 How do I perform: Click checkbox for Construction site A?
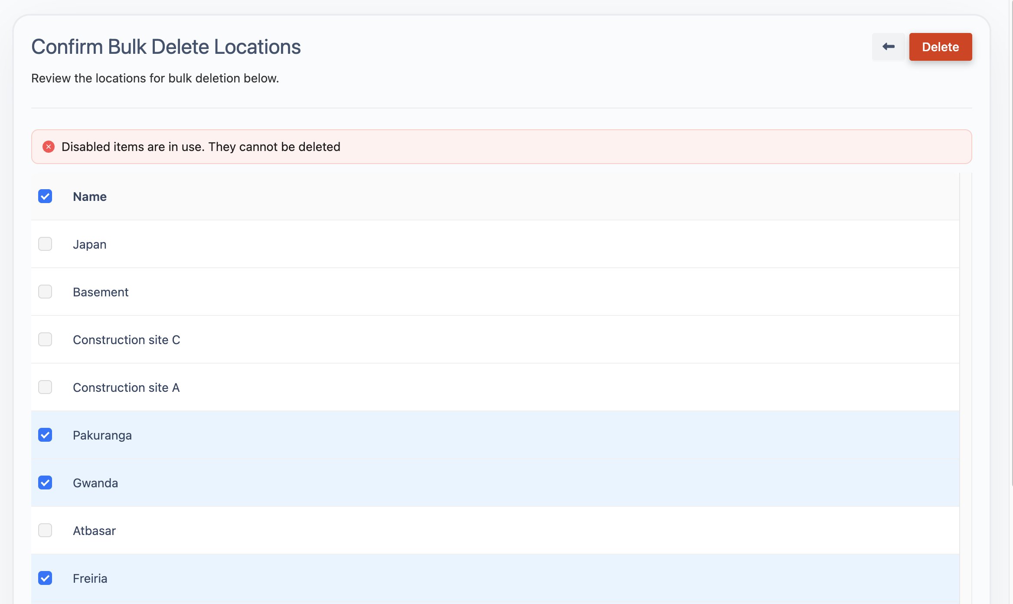pyautogui.click(x=45, y=387)
